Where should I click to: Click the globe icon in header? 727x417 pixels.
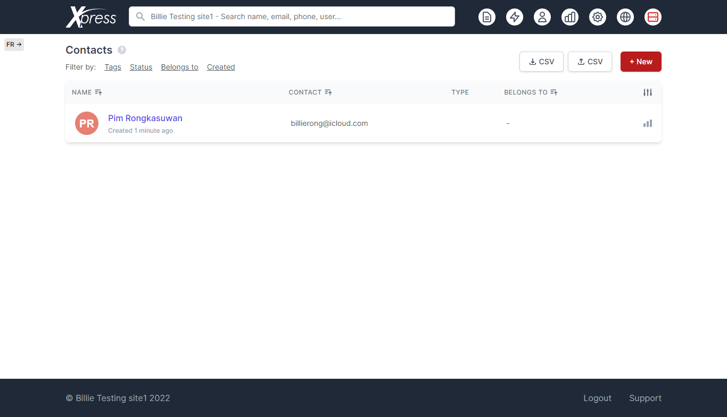625,17
